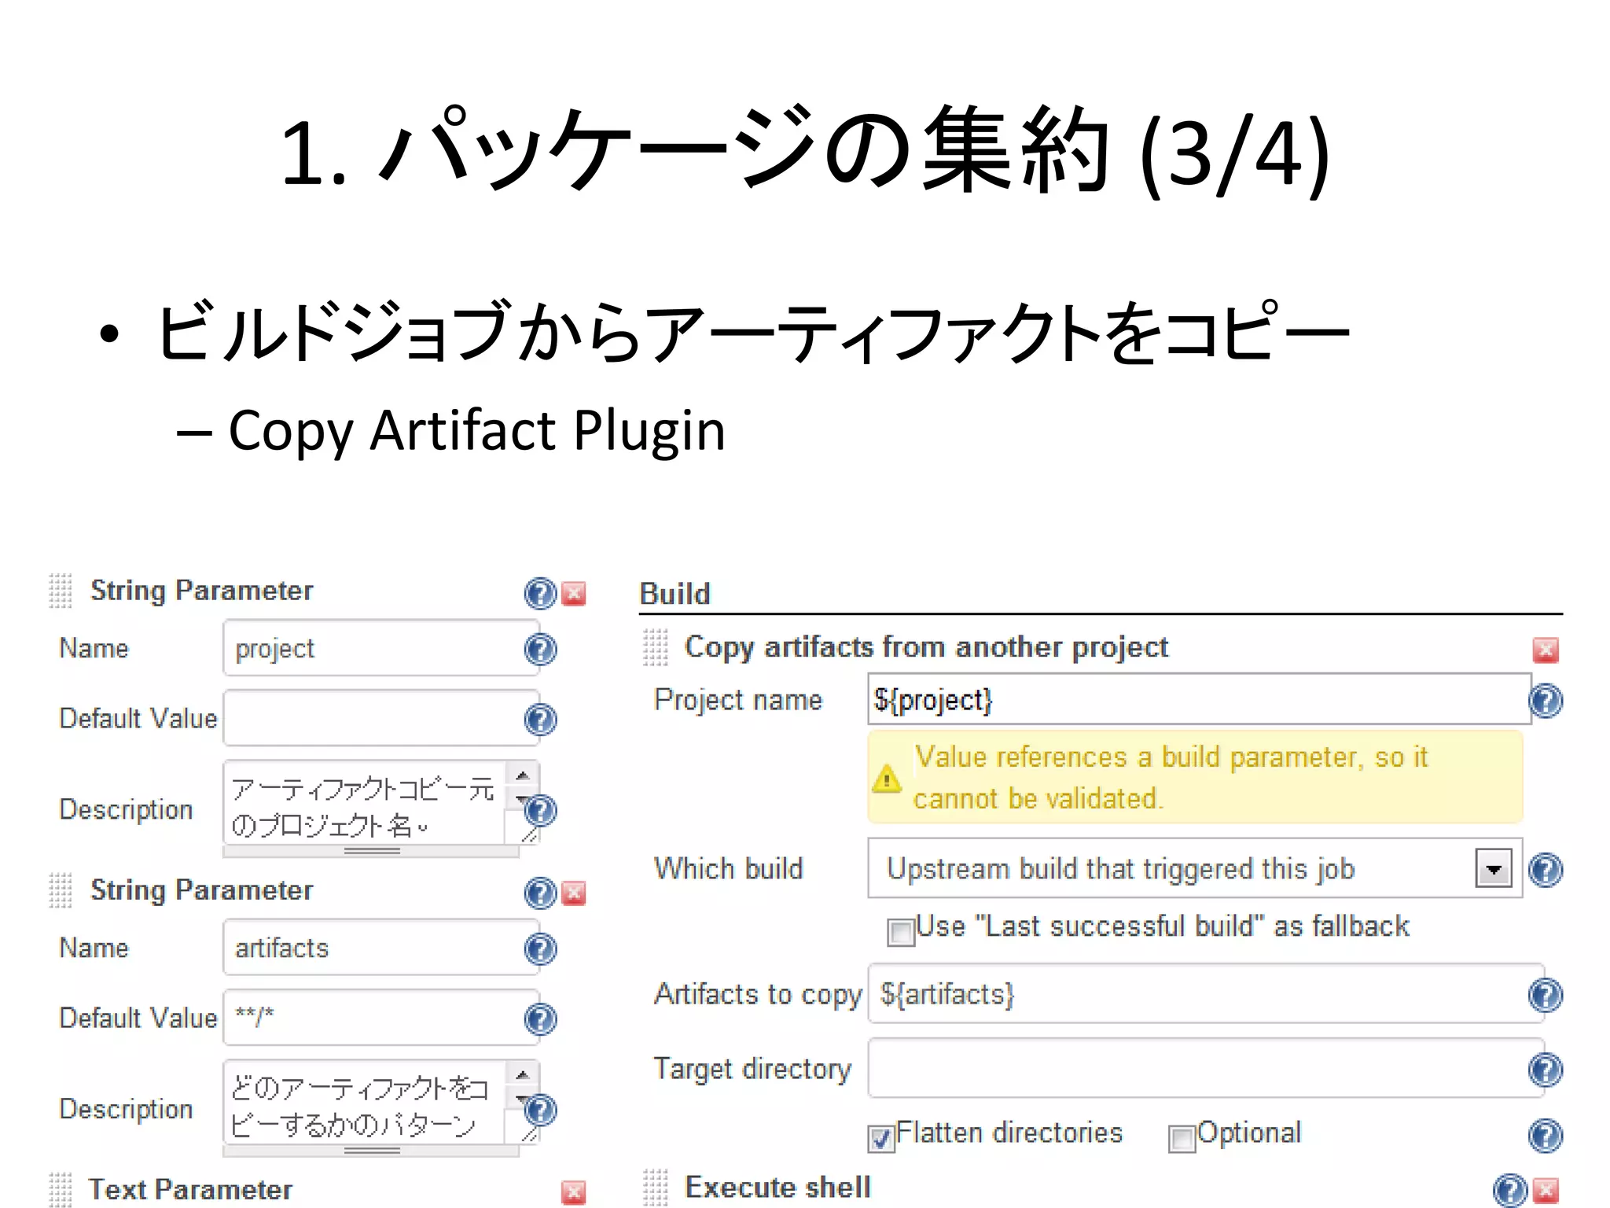The width and height of the screenshot is (1610, 1208).
Task: Open help for the artifacts description textarea
Action: tap(540, 1110)
